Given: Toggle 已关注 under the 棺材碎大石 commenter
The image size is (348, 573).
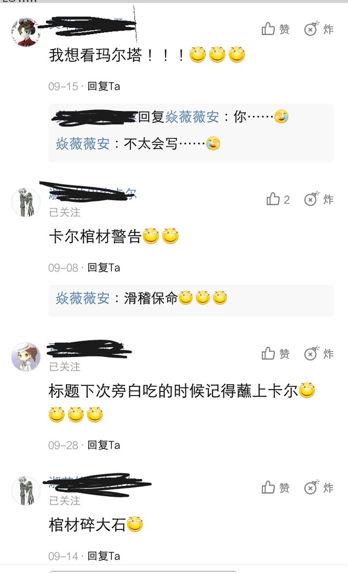Looking at the screenshot, I should click(65, 501).
